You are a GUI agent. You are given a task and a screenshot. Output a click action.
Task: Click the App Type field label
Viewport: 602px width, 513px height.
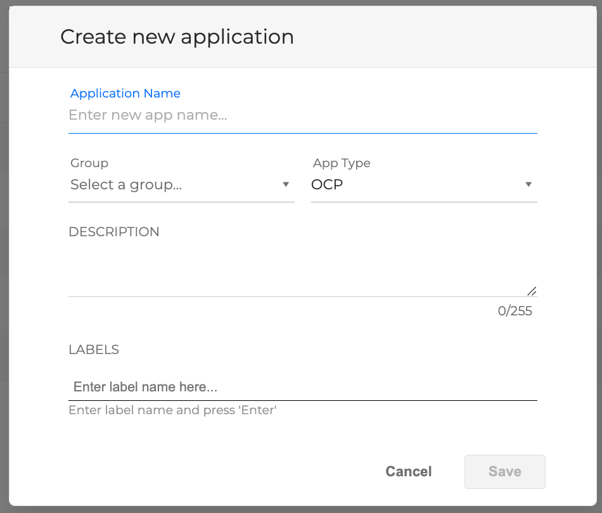(x=342, y=163)
